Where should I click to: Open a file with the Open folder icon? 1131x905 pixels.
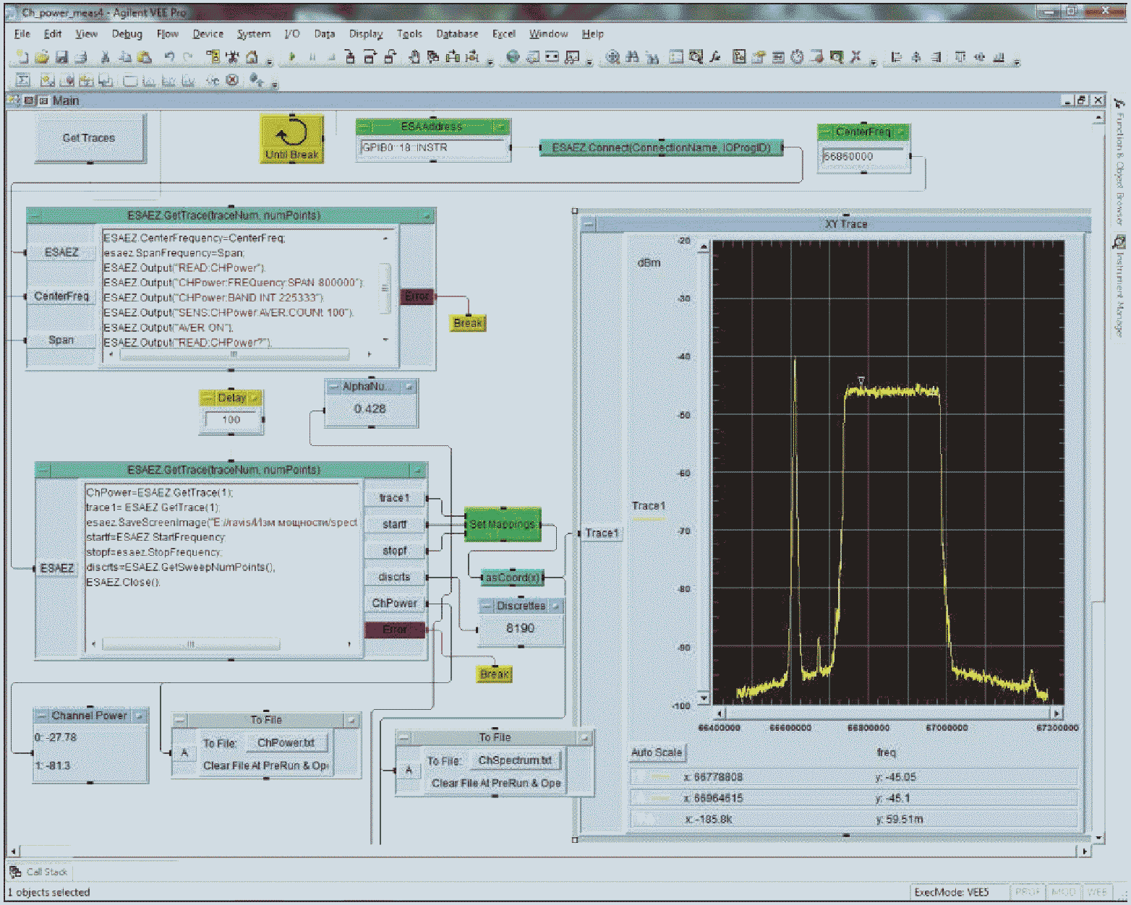42,57
